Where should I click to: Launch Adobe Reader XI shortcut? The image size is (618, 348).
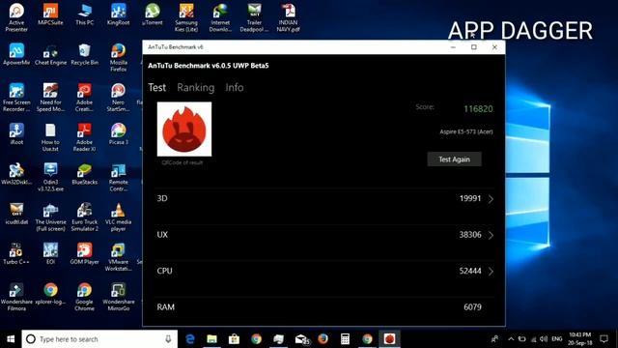point(85,137)
